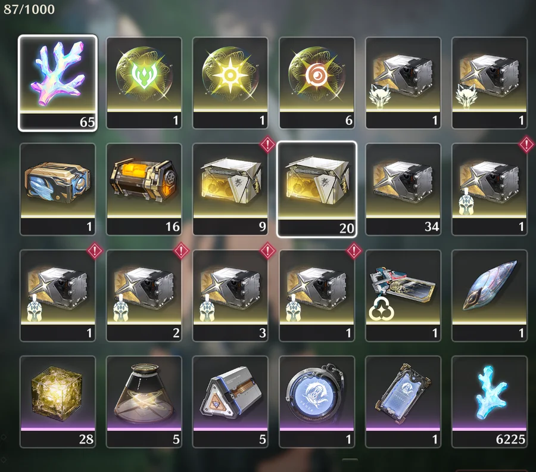Click the round blue keychain medallion
536x472 pixels.
(317, 402)
